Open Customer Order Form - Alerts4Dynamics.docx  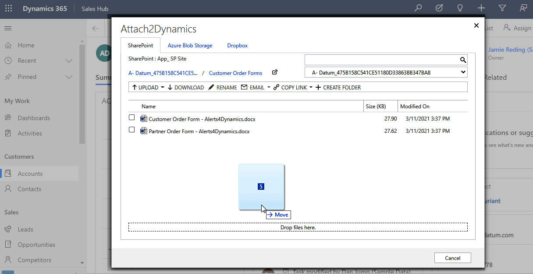[202, 119]
